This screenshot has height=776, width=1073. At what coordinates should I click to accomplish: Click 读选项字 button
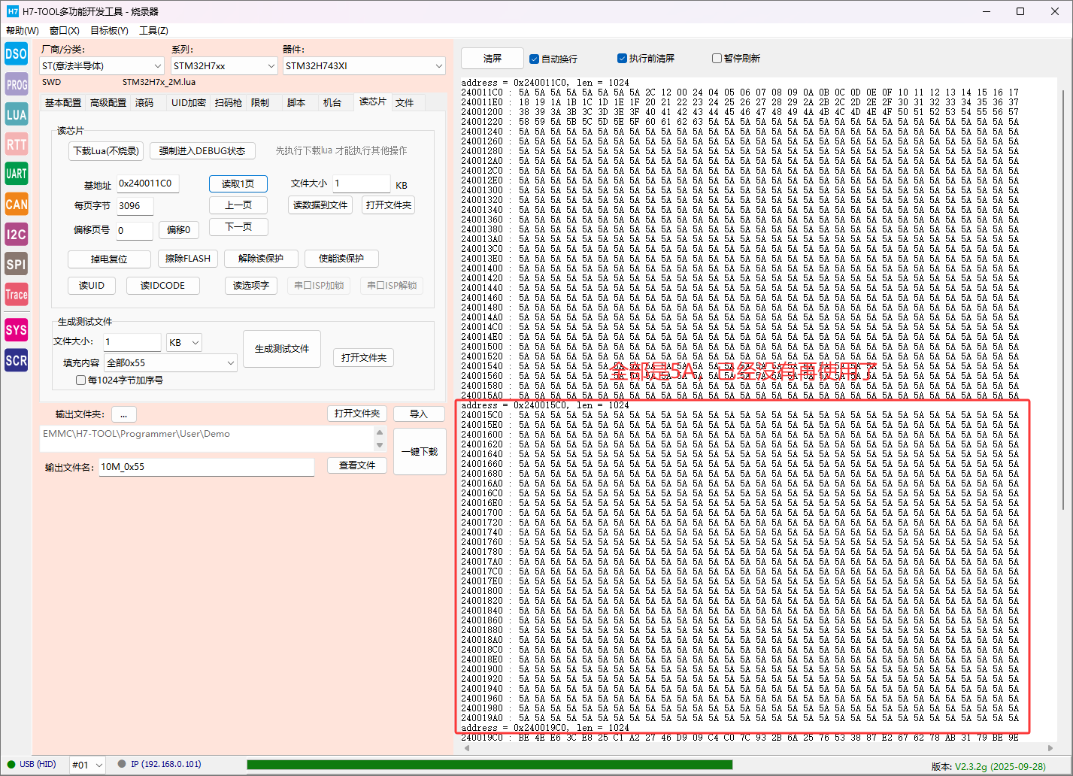251,286
